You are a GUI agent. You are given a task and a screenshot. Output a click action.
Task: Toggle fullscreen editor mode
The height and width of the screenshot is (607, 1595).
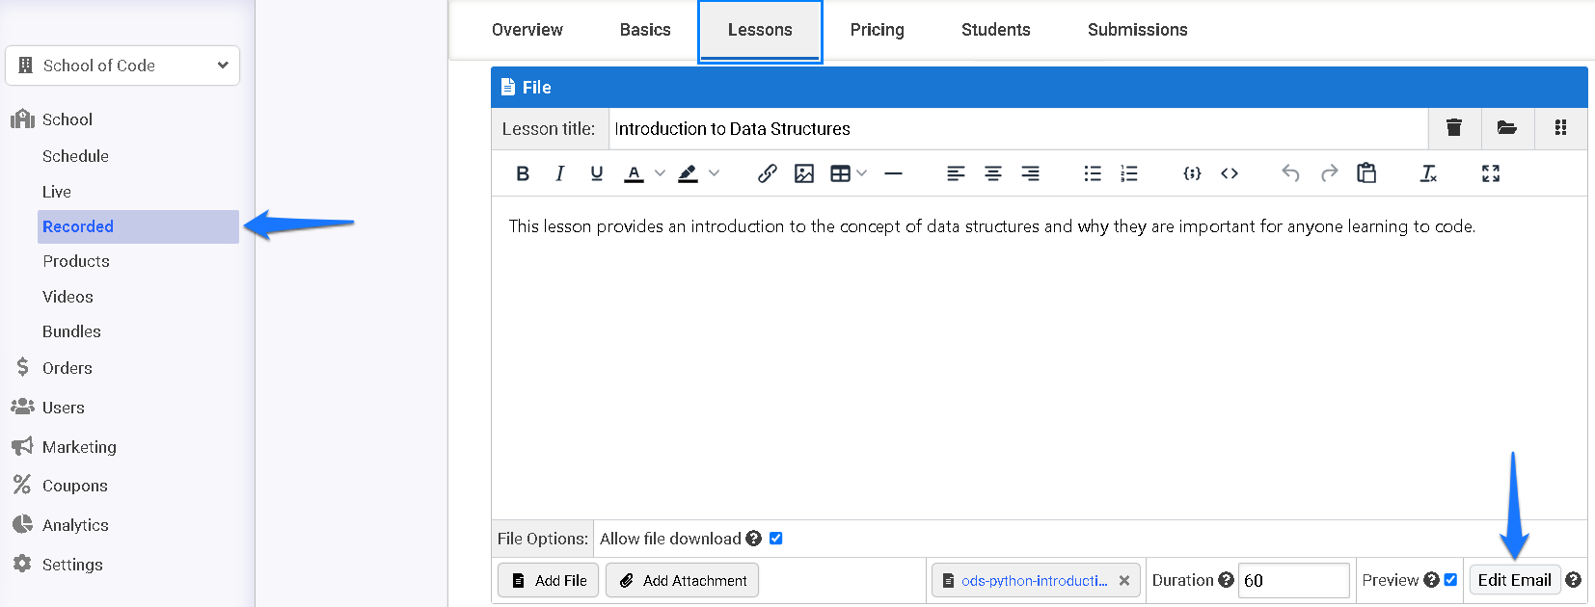point(1491,173)
